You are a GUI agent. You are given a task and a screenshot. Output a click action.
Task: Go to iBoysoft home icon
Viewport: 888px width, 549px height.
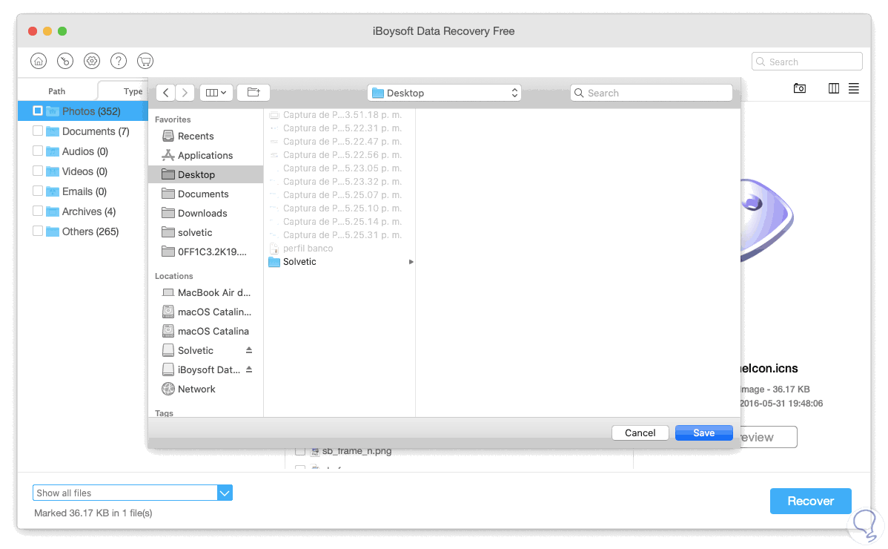coord(39,61)
